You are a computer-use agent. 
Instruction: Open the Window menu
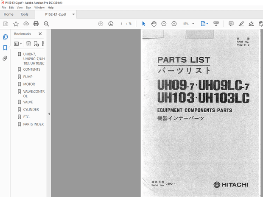point(39,8)
